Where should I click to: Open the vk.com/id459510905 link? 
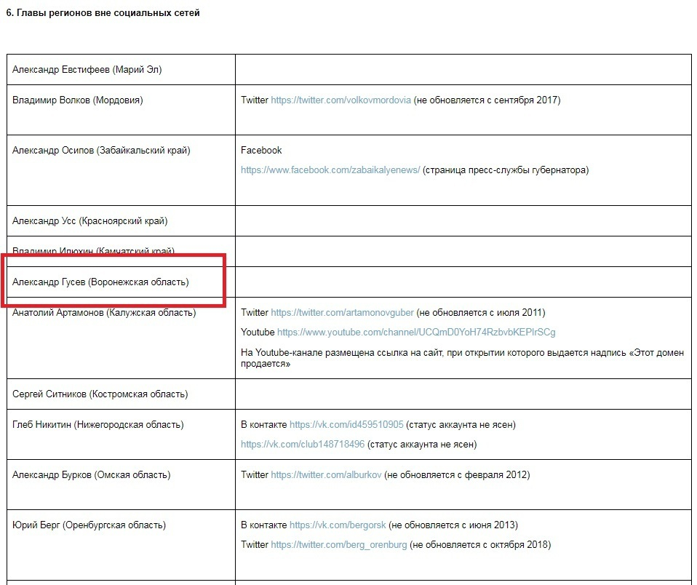click(346, 425)
